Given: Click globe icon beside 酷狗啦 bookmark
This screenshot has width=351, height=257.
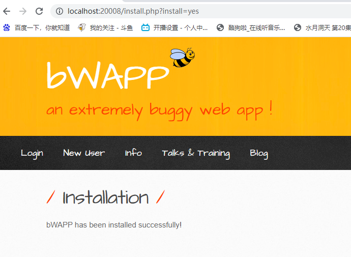Looking at the screenshot, I should pyautogui.click(x=220, y=28).
